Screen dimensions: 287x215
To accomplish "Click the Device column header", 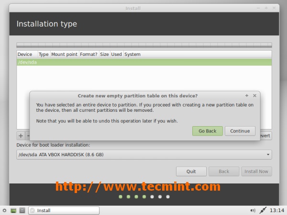I will [x=27, y=54].
